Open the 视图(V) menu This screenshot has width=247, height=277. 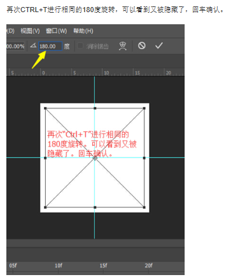click(x=30, y=31)
